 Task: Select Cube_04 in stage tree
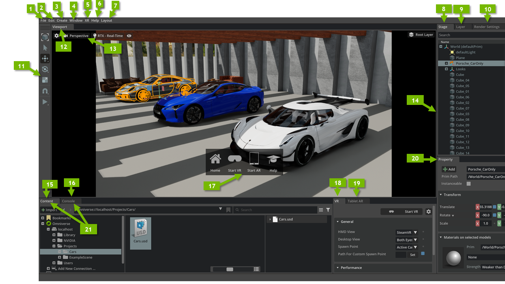[x=462, y=80]
